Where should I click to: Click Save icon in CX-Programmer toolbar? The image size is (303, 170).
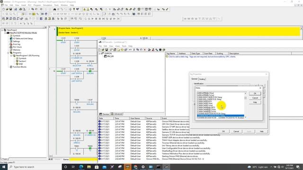pyautogui.click(x=11, y=9)
